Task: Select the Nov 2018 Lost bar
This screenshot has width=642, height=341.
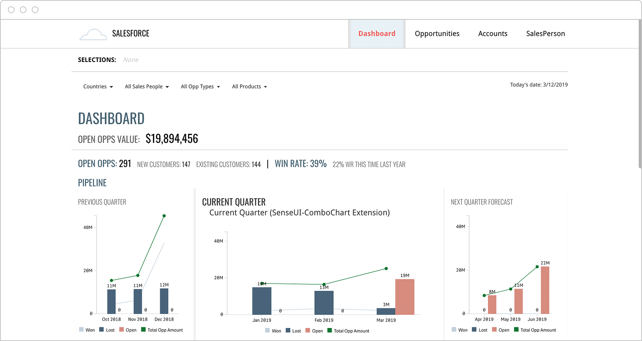Action: tap(138, 301)
